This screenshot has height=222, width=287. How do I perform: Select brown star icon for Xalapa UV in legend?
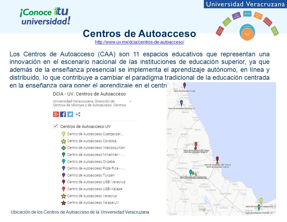[x=63, y=203]
